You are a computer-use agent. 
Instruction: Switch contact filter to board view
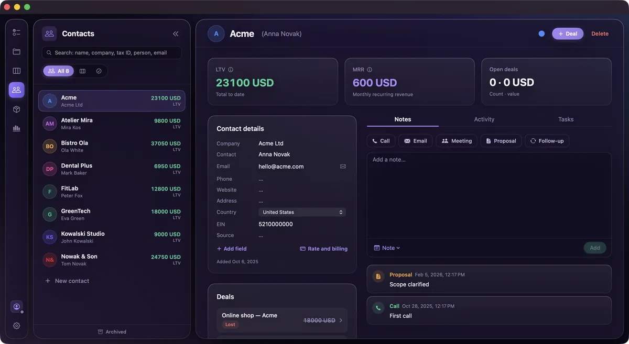pyautogui.click(x=82, y=71)
